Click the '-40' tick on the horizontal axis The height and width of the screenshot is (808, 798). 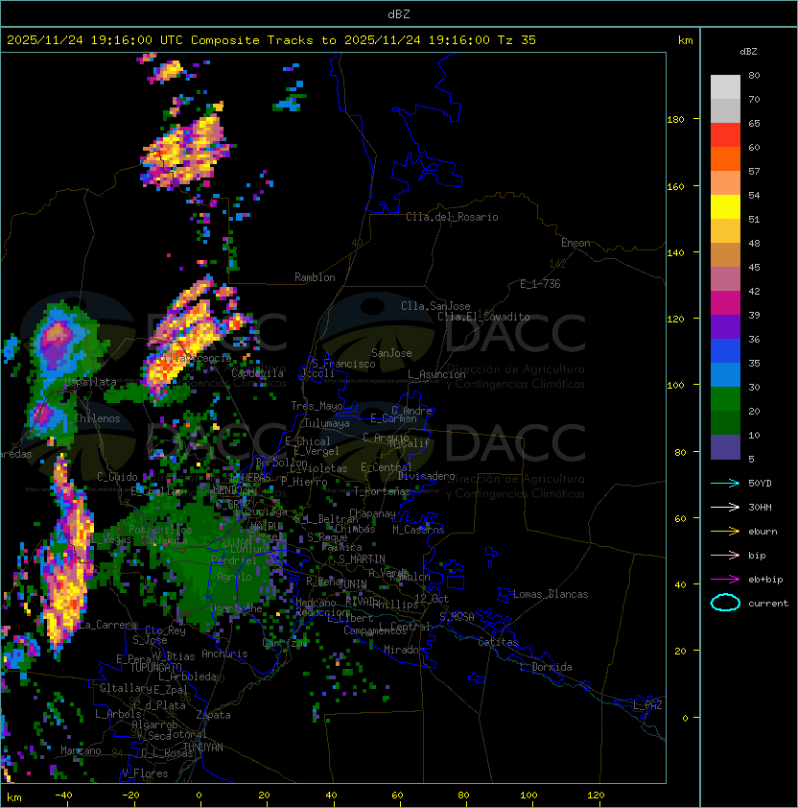tap(63, 796)
